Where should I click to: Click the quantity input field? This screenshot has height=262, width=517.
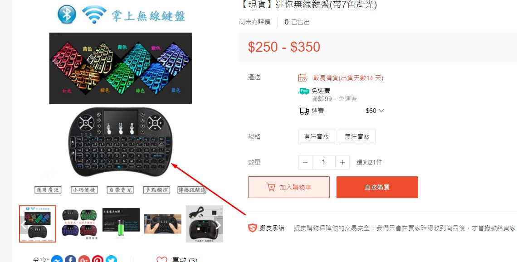click(323, 162)
